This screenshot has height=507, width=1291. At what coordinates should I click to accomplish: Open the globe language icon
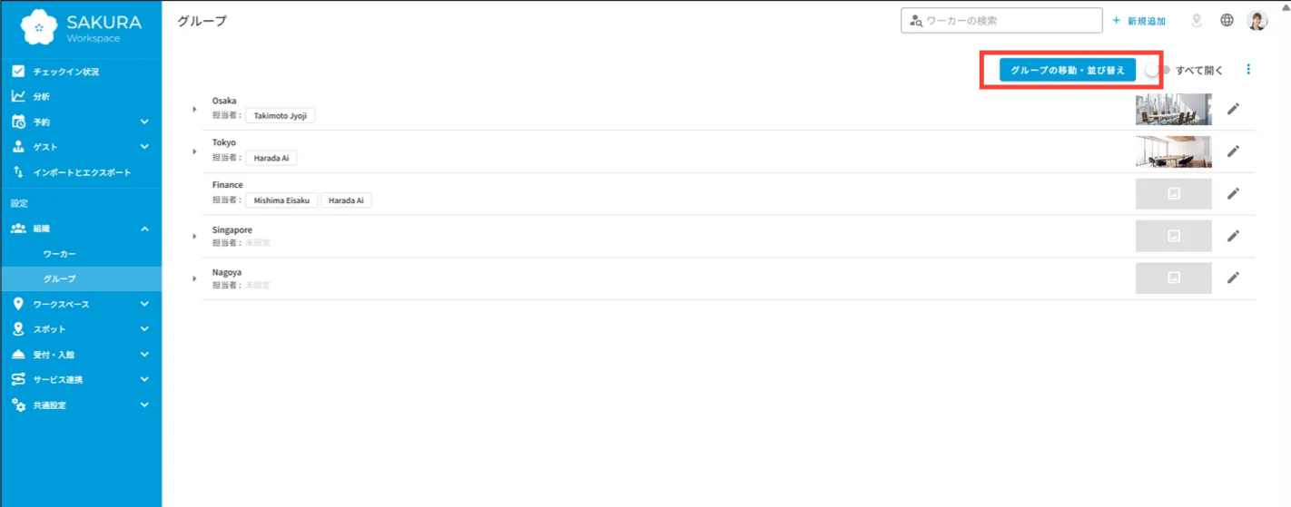coord(1227,20)
